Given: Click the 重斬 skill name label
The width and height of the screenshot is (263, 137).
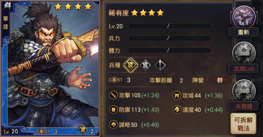Looking at the screenshot, I should [x=243, y=32].
